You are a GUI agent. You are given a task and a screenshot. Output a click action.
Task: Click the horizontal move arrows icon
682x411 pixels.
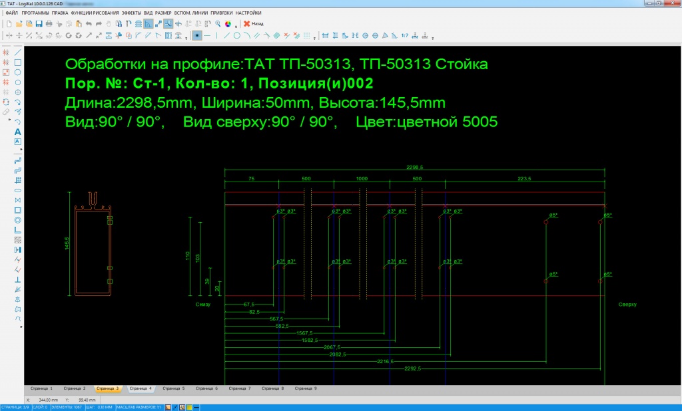point(9,36)
